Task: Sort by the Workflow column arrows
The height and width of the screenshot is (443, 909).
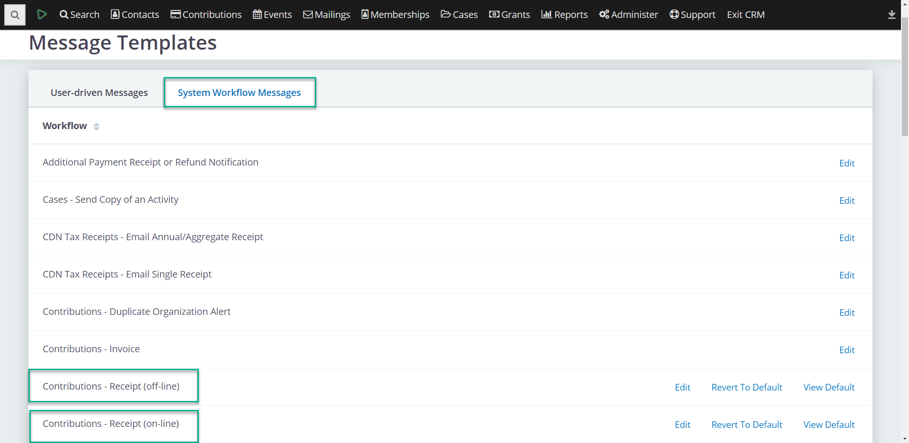Action: [97, 127]
